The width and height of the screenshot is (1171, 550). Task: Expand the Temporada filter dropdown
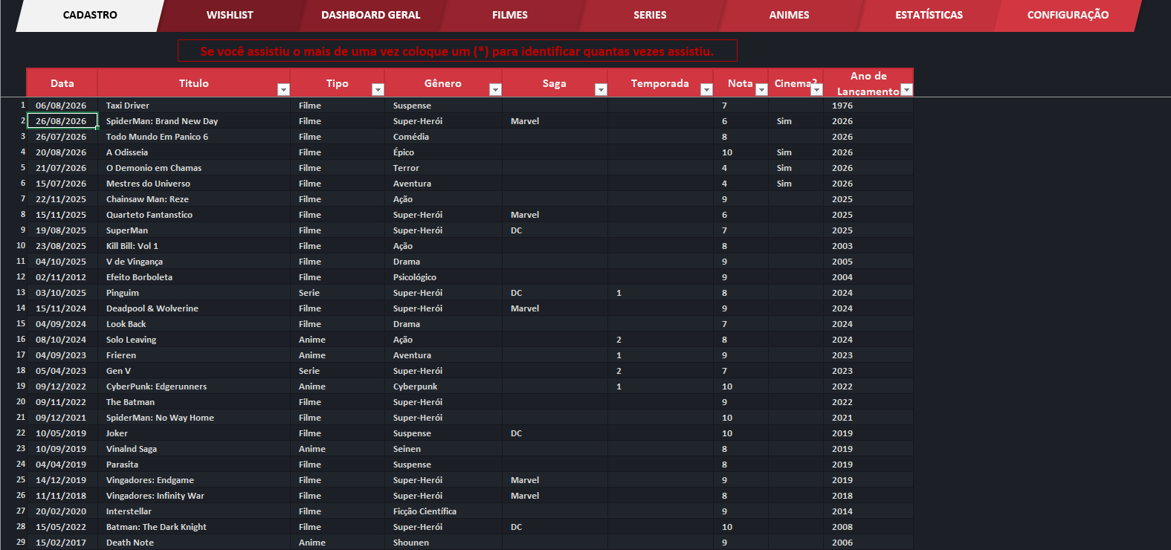[706, 90]
